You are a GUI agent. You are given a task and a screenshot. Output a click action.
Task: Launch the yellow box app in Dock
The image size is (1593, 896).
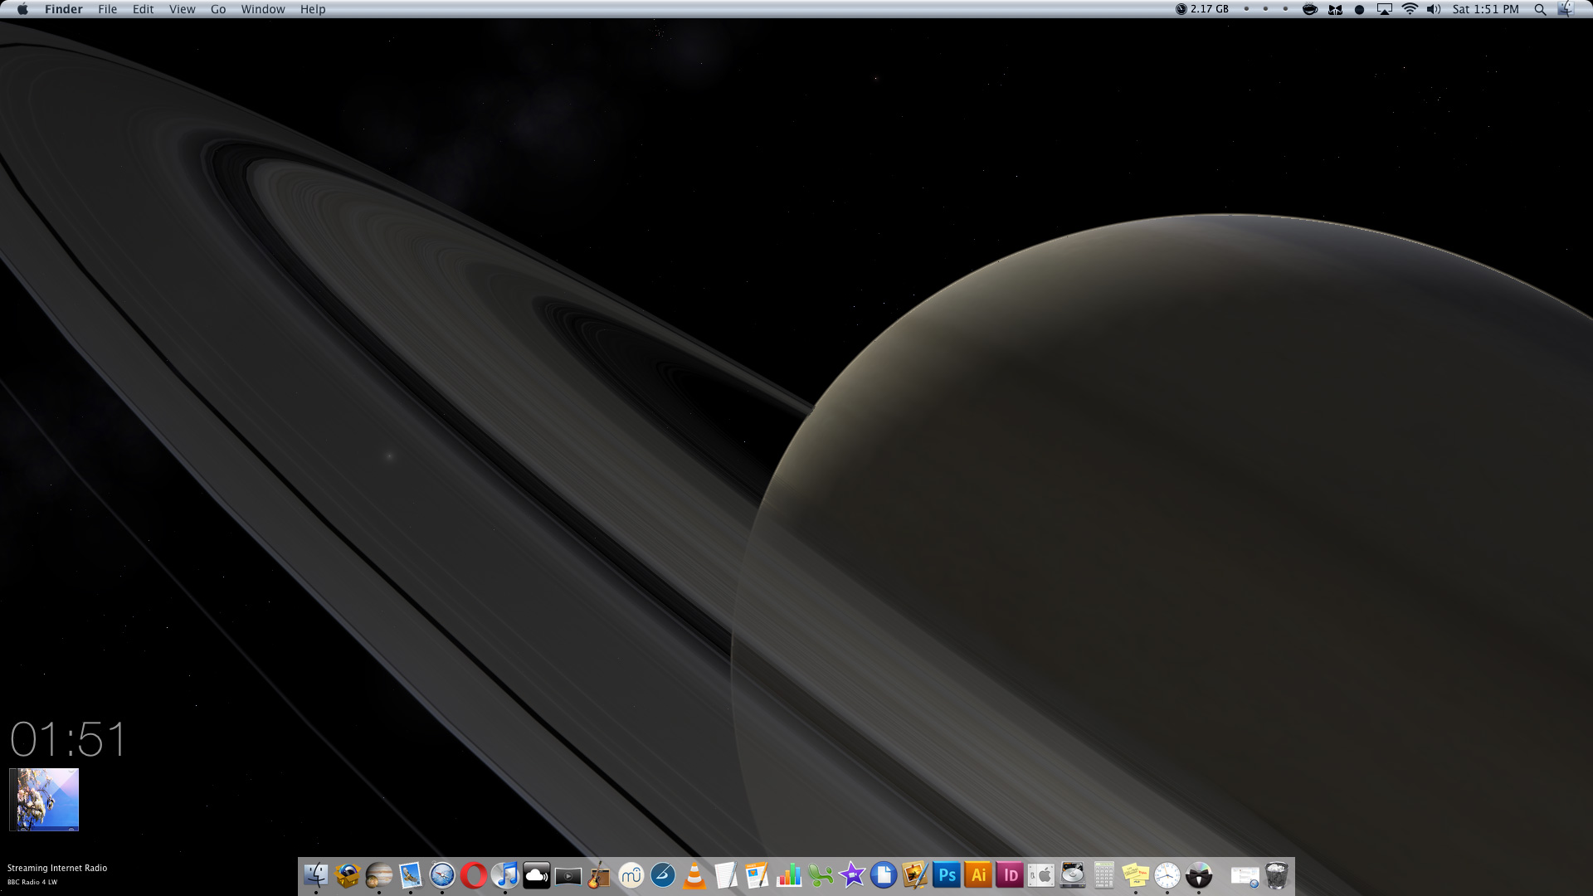tap(348, 875)
